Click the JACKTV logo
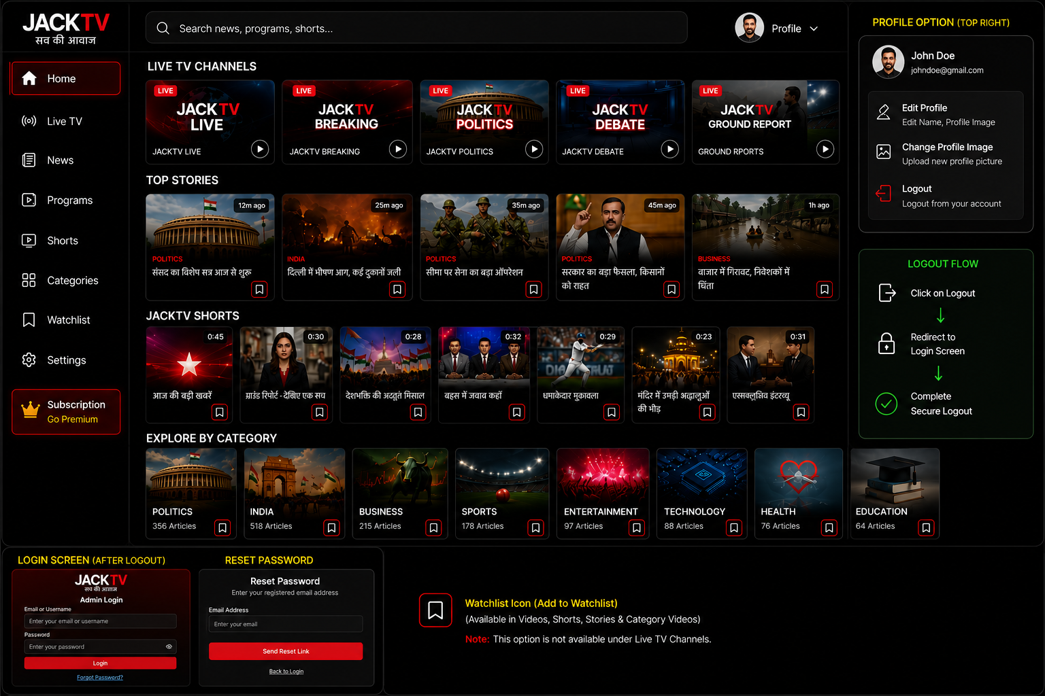Viewport: 1045px width, 696px height. [x=65, y=29]
